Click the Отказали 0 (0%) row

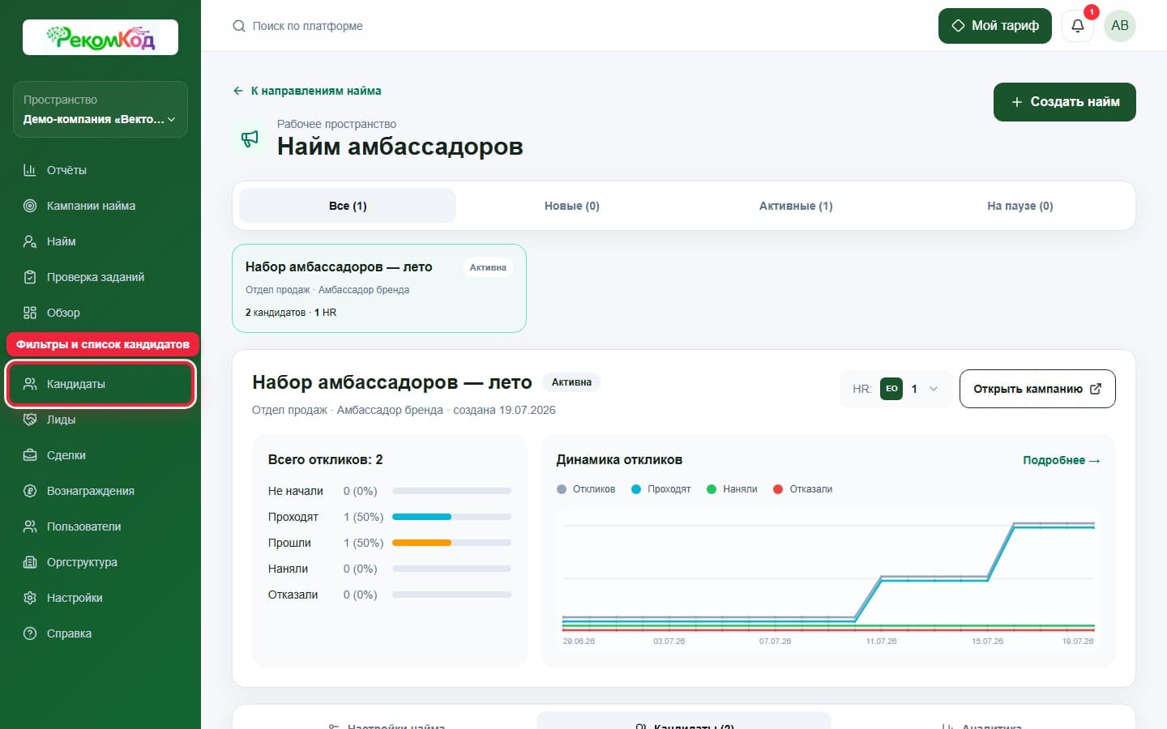pyautogui.click(x=390, y=595)
